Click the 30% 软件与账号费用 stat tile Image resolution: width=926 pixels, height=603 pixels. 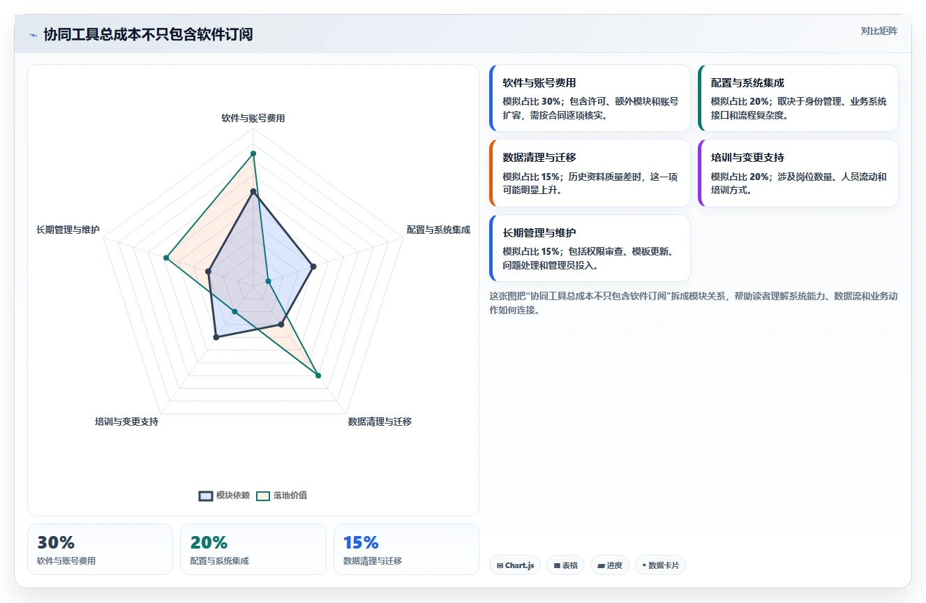(100, 549)
